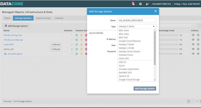Click the Name column header

coord(6,30)
